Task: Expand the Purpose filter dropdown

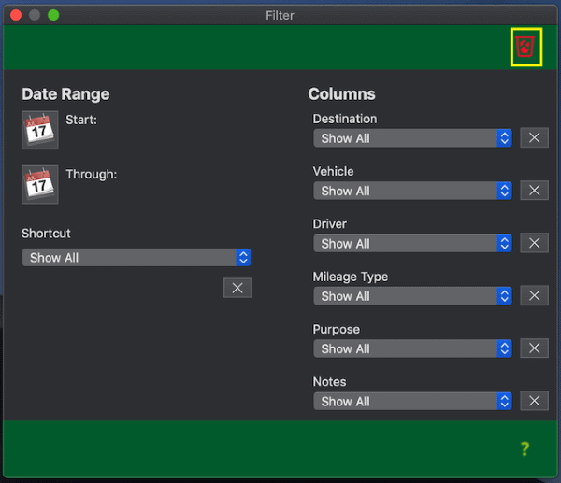Action: pos(412,348)
